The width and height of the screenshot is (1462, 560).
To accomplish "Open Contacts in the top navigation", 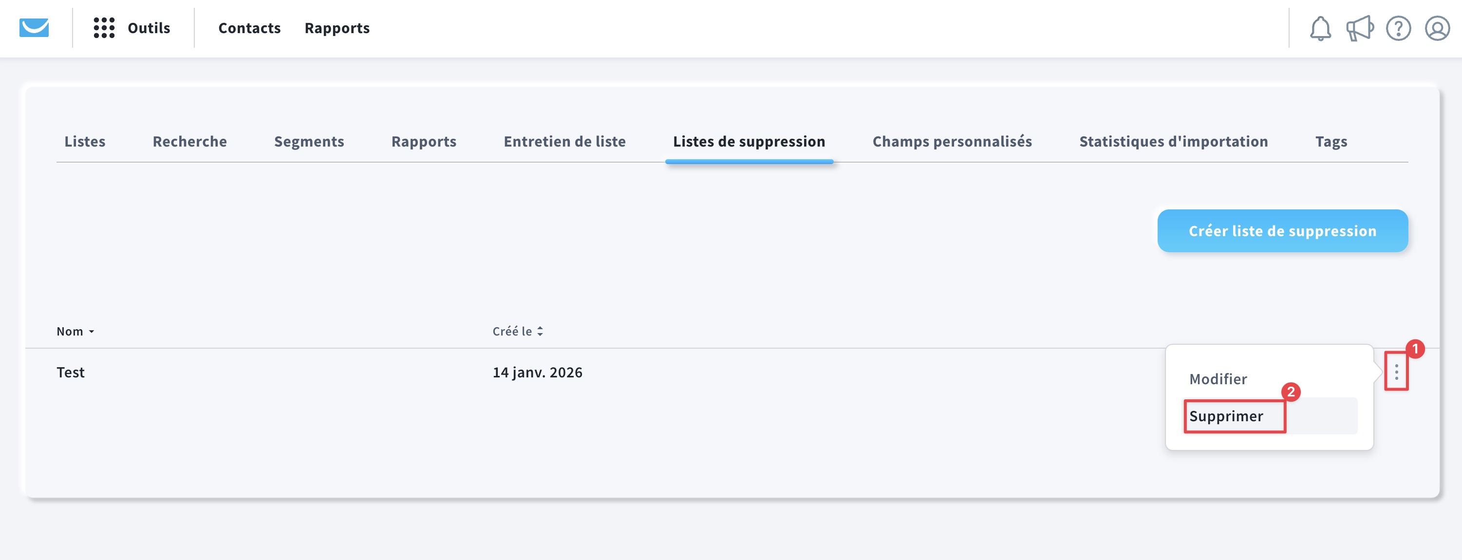I will (249, 28).
